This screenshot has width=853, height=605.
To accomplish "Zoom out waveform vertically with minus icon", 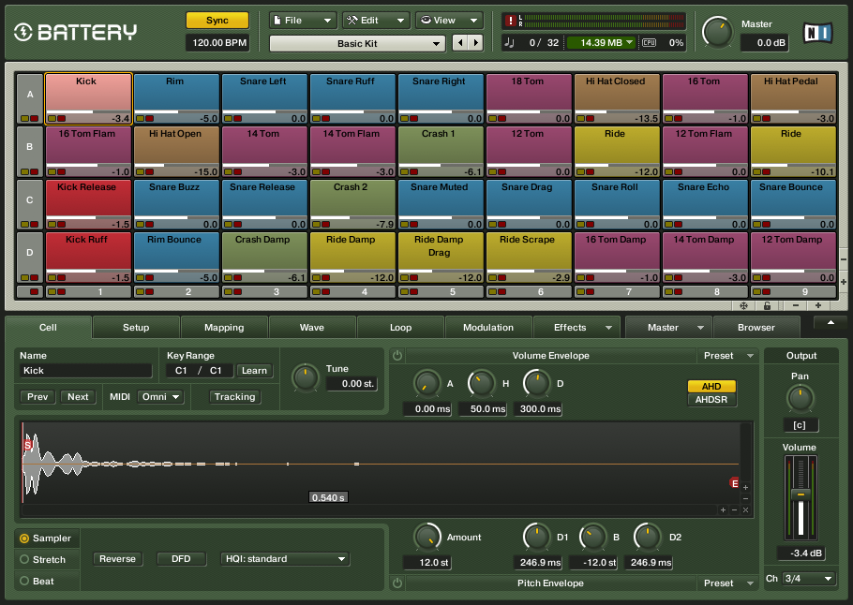I will [746, 498].
